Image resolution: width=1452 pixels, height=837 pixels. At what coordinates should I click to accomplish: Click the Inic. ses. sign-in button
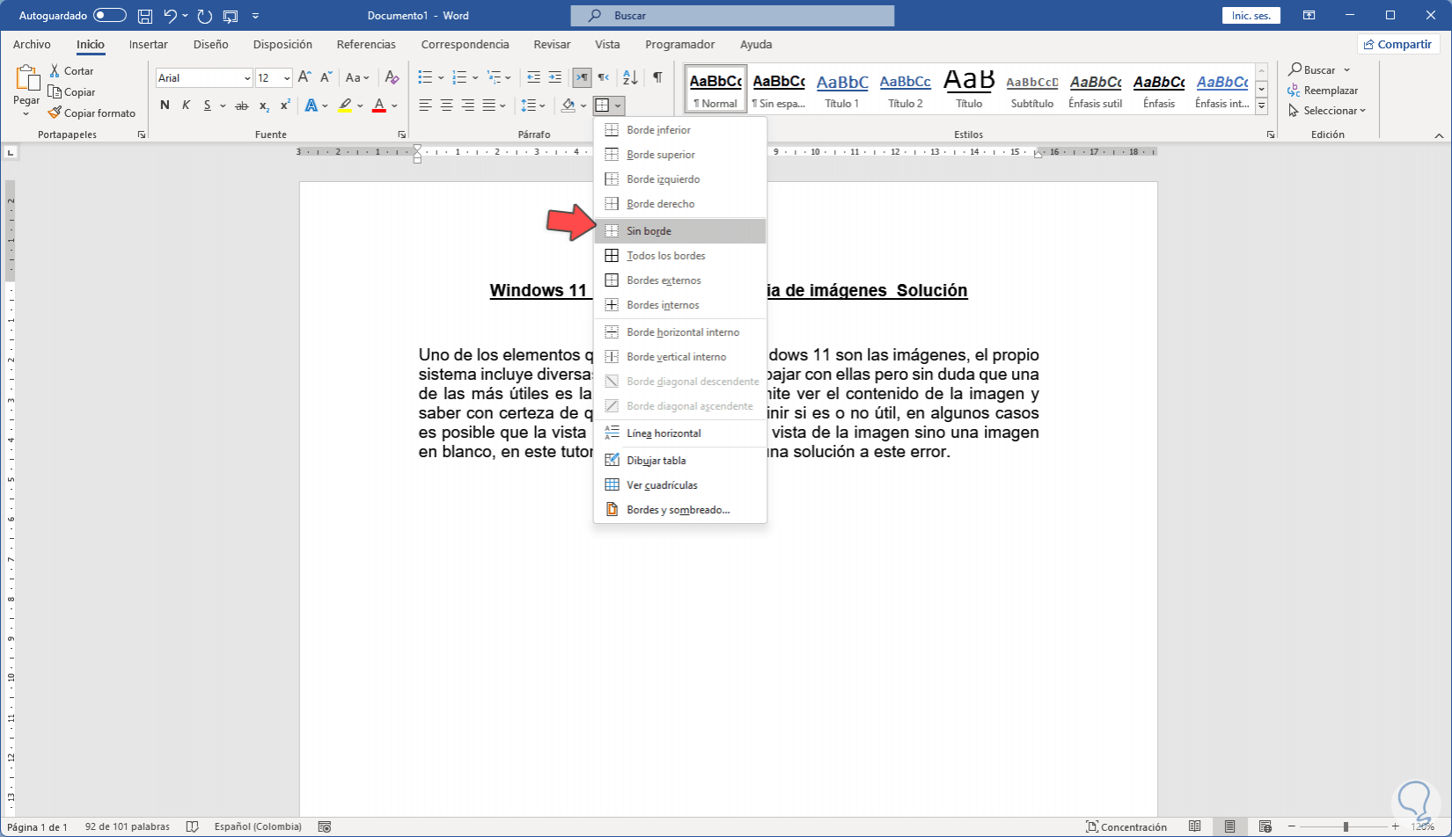(x=1250, y=16)
